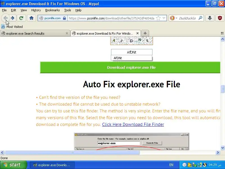Reload the current page
Viewport: 225px width, 169px height.
21,18
